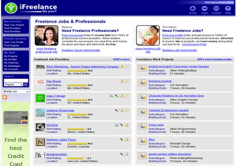The height and width of the screenshot is (166, 236).
Task: Open Find Projects in sidebar
Action: [12, 46]
